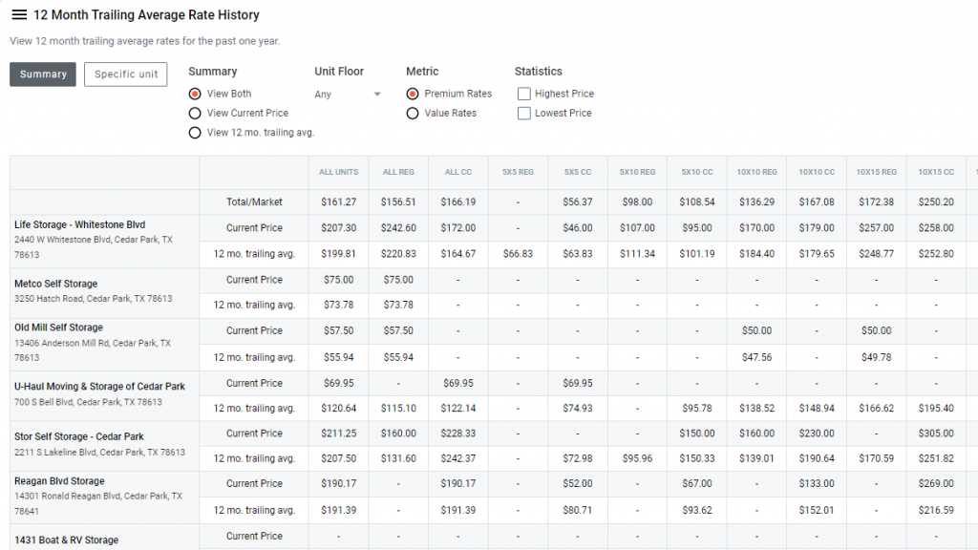Screen dimensions: 978x550
Task: Click the 10X10 REG column header
Action: pyautogui.click(x=756, y=172)
